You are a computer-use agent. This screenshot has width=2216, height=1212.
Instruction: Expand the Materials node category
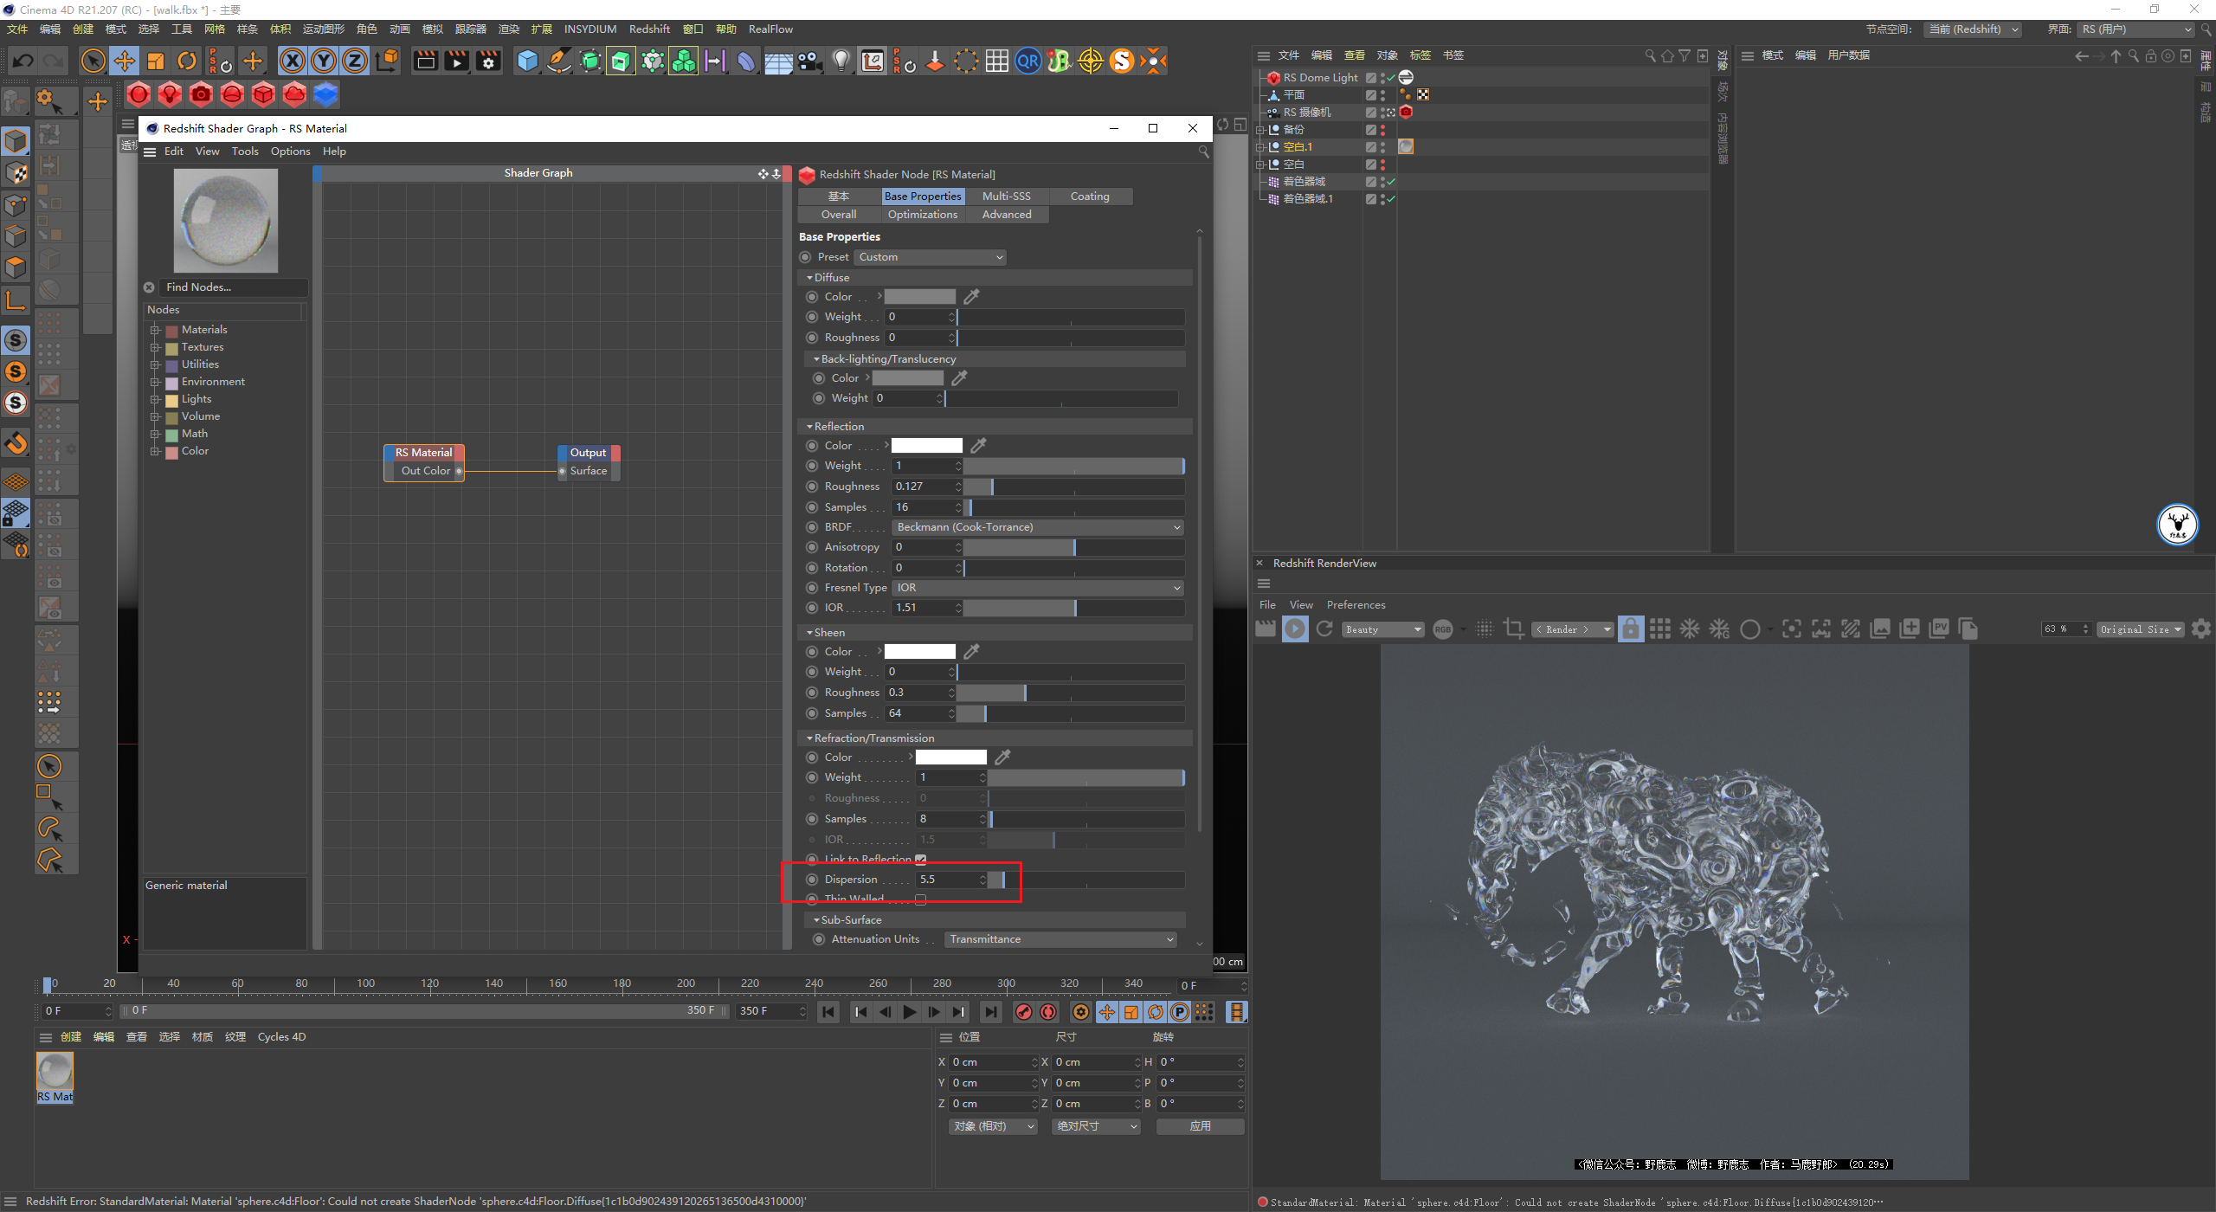point(156,330)
